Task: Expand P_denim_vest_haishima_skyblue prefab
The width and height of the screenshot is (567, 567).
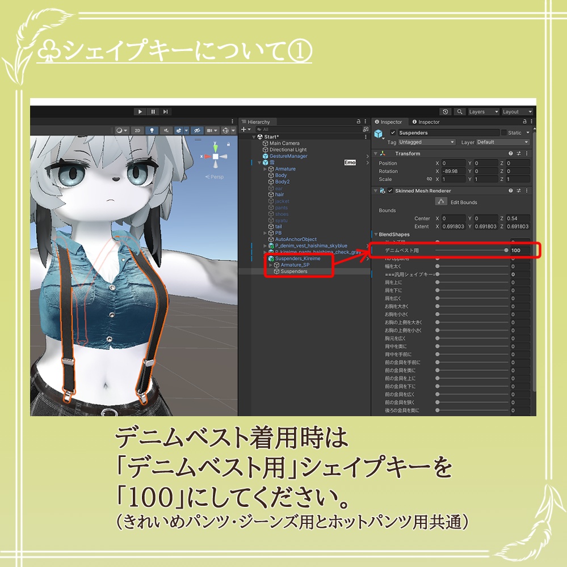Action: [x=265, y=246]
